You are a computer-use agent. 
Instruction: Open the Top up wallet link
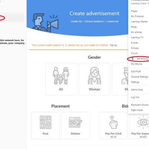tap(113, 45)
